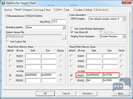Click the ROM3 Size field

[x=48, y=67]
